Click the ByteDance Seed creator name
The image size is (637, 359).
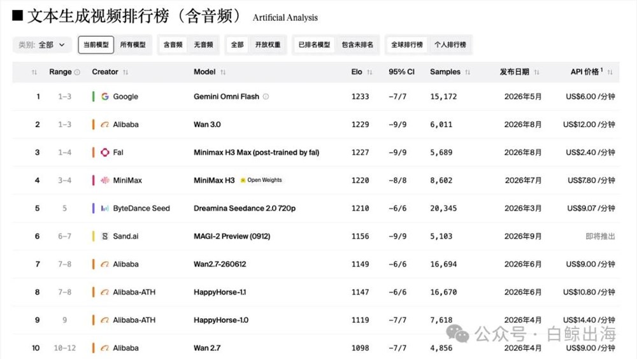(x=141, y=208)
